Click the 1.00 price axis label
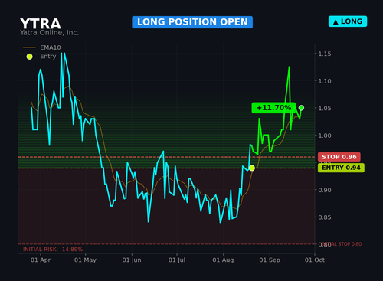Image resolution: width=383 pixels, height=281 pixels. [x=325, y=136]
